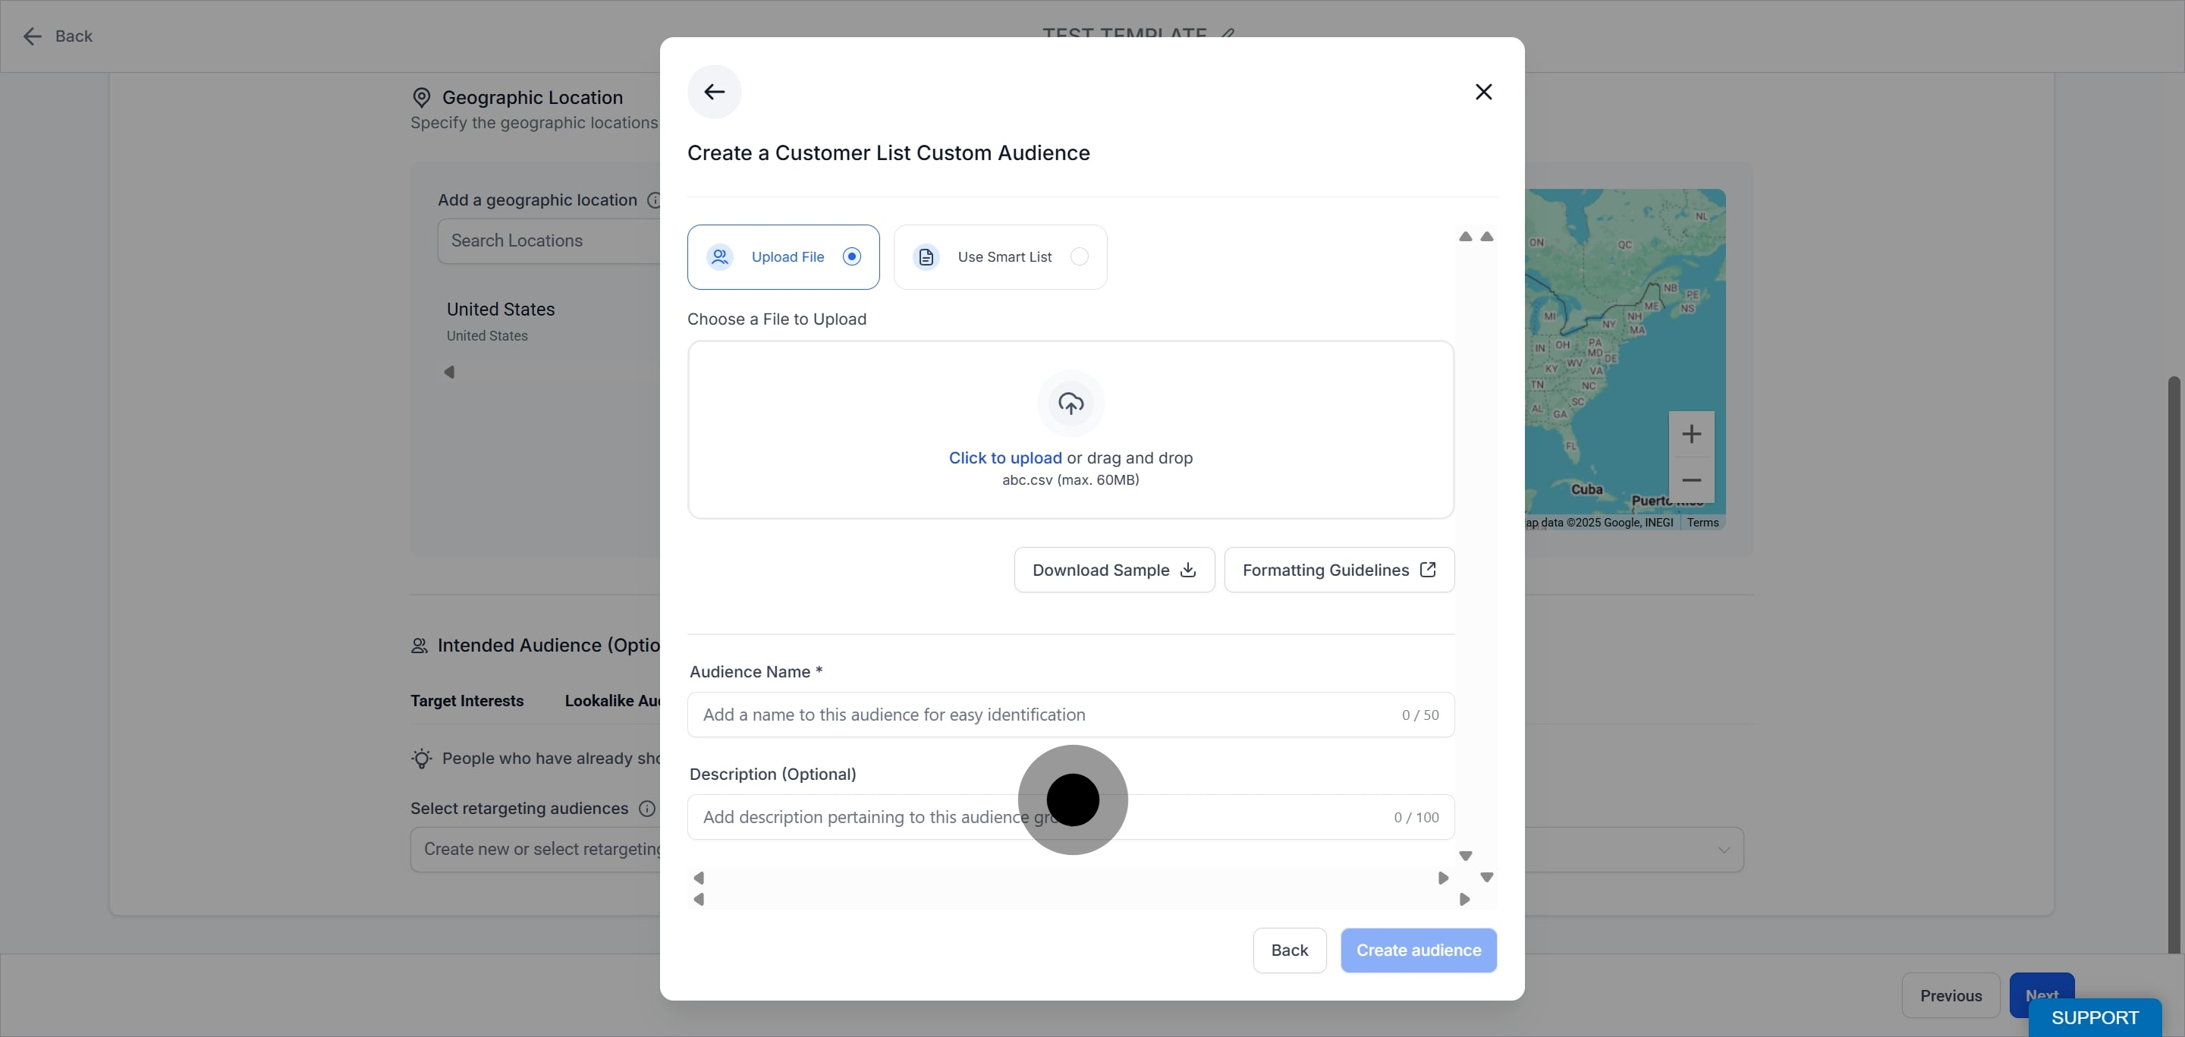Click the Create audience button

1418,951
